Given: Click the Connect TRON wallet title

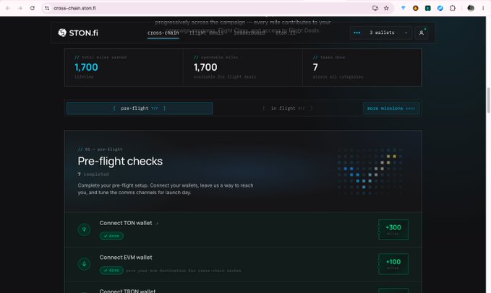Looking at the screenshot, I should pyautogui.click(x=127, y=291).
